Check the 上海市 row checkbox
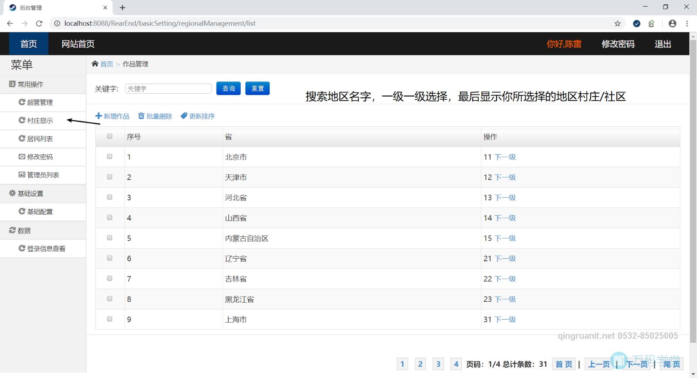 pyautogui.click(x=110, y=319)
